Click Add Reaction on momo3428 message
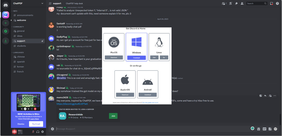 tap(261, 96)
